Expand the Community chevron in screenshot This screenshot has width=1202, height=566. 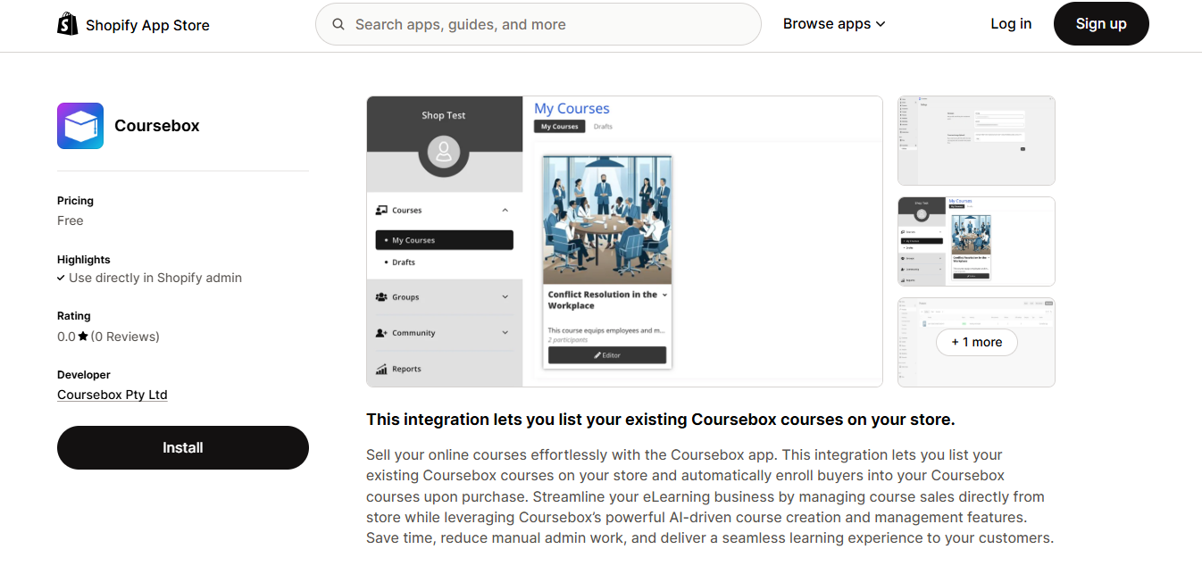coord(505,333)
